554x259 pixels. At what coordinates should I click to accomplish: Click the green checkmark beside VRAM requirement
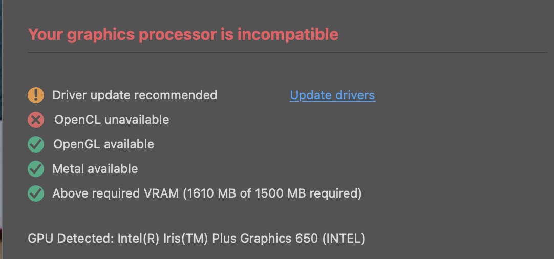pos(36,193)
